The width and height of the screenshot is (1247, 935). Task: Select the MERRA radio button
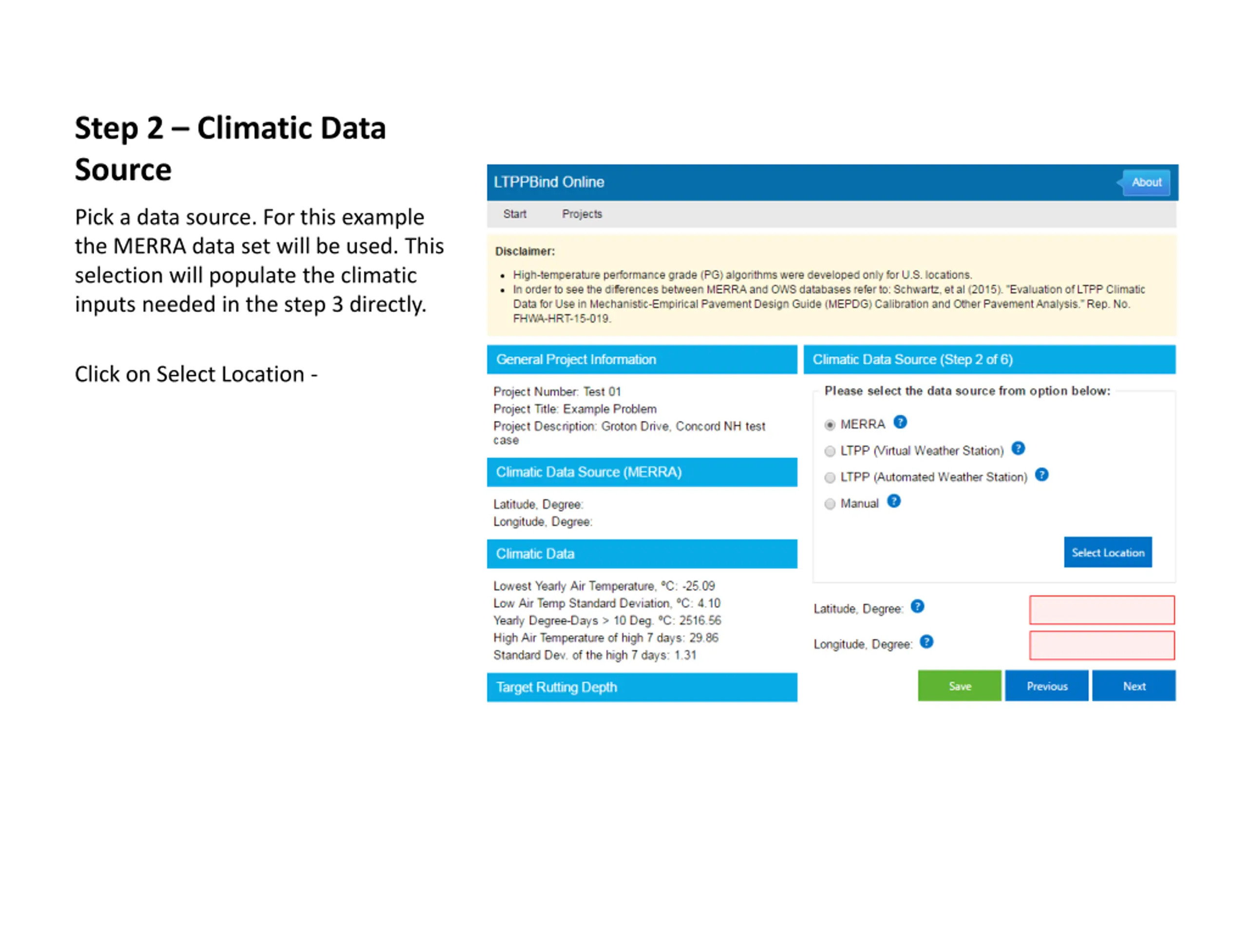[830, 425]
